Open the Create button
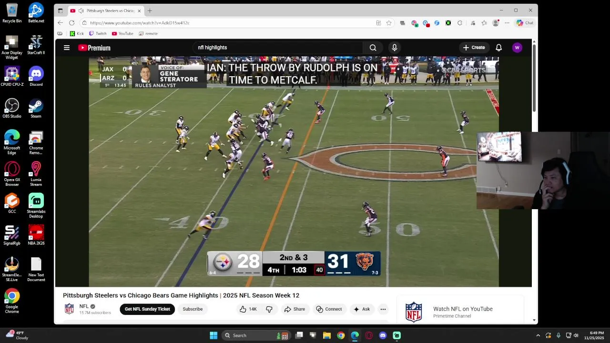This screenshot has width=610, height=343. (474, 48)
